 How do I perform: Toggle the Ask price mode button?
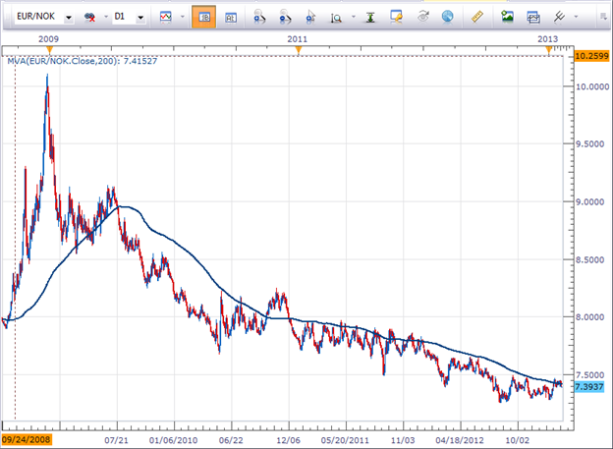(231, 17)
